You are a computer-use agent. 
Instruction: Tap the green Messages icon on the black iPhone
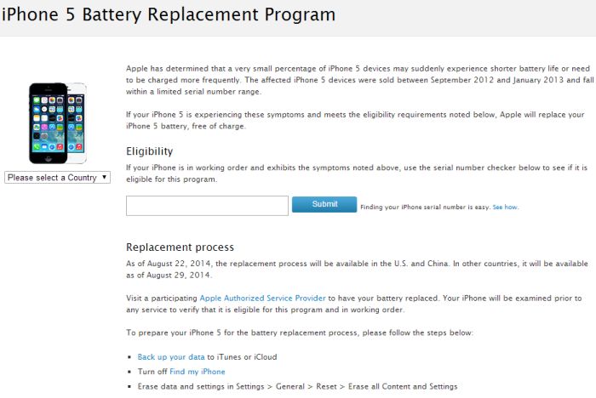pos(37,99)
